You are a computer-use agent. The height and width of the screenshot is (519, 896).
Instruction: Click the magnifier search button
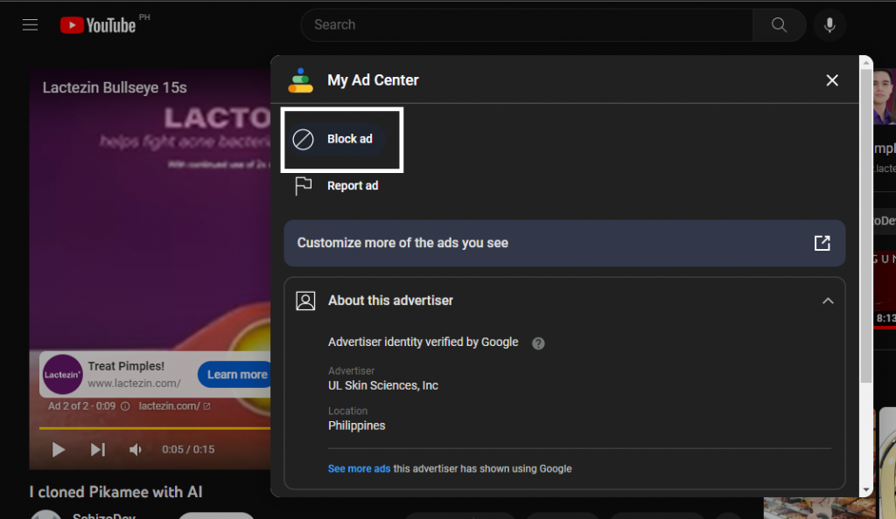[x=779, y=25]
